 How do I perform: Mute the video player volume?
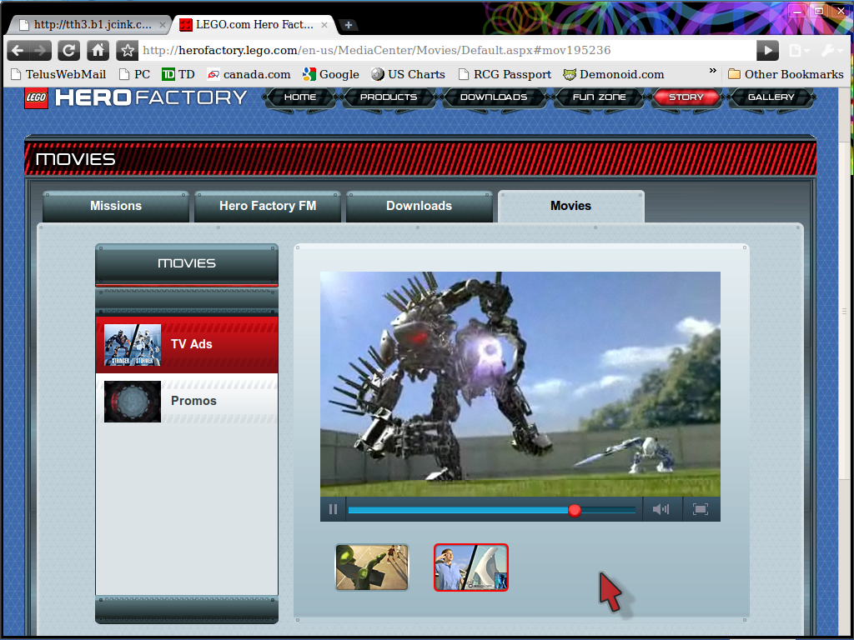pos(661,508)
